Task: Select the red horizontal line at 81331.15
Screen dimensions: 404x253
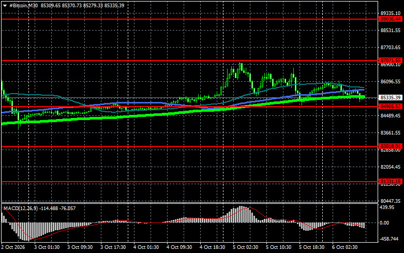Action: tap(190, 182)
